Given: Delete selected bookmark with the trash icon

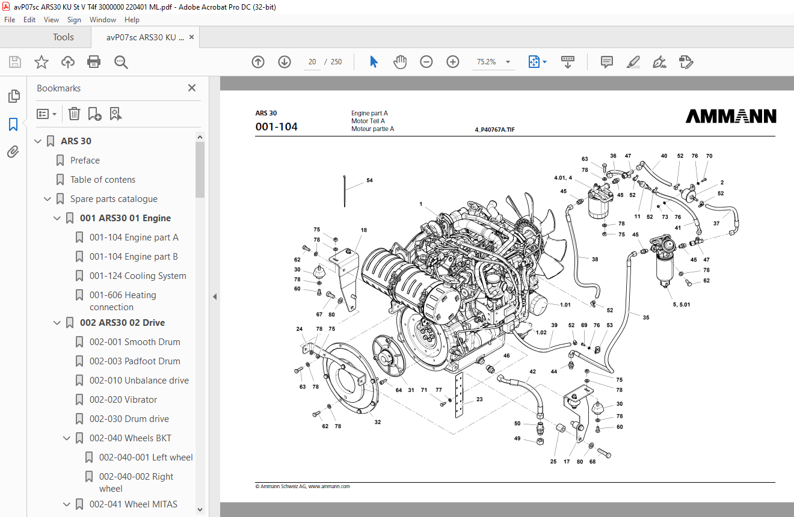Looking at the screenshot, I should tap(74, 114).
